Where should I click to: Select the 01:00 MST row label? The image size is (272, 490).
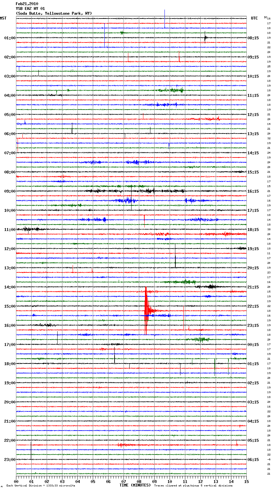click(10, 38)
